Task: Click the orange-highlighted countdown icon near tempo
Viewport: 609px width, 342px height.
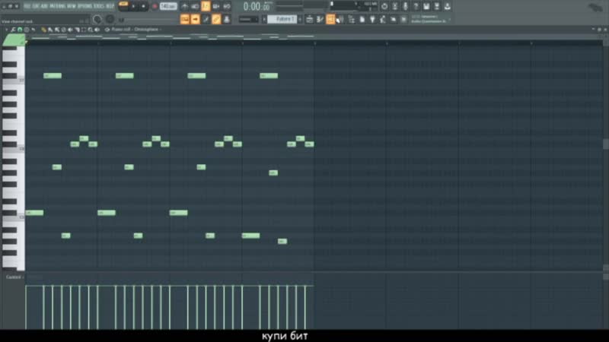Action: (x=206, y=6)
